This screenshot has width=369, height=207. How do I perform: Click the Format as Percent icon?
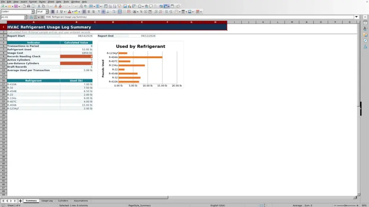(x=141, y=11)
